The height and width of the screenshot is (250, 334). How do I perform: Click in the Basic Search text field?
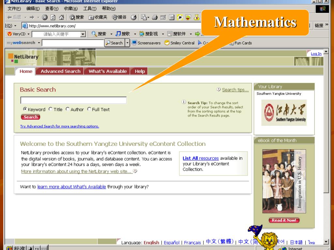73,100
